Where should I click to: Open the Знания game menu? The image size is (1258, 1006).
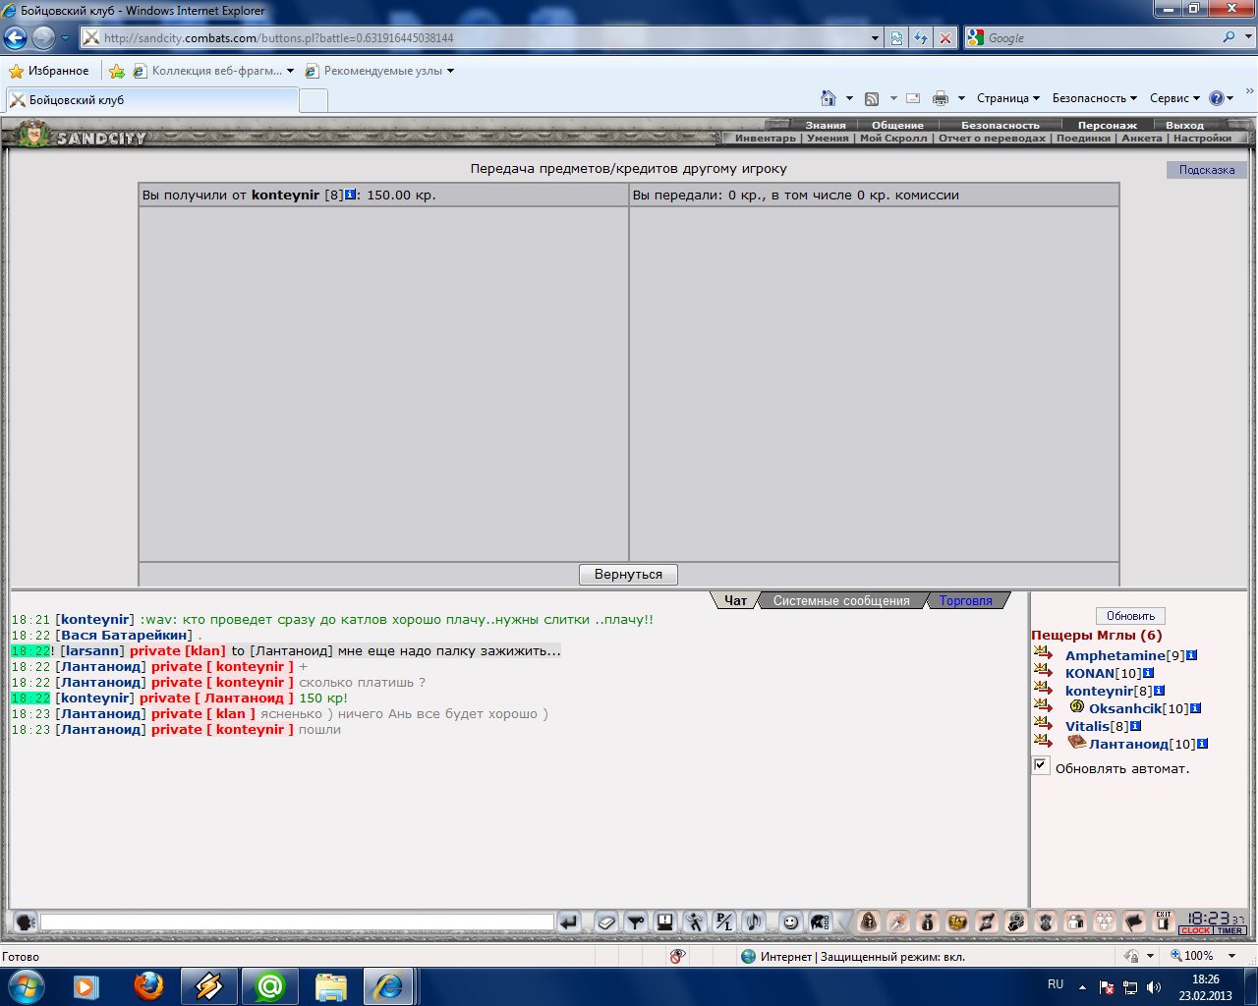[826, 125]
